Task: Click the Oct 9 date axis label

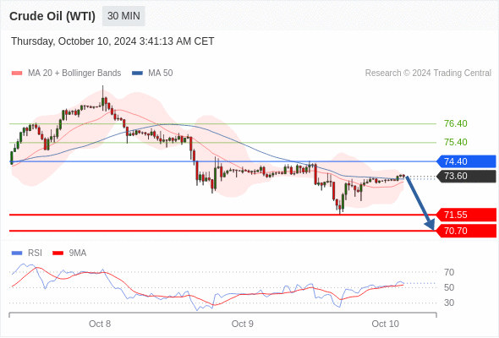Action: click(243, 324)
